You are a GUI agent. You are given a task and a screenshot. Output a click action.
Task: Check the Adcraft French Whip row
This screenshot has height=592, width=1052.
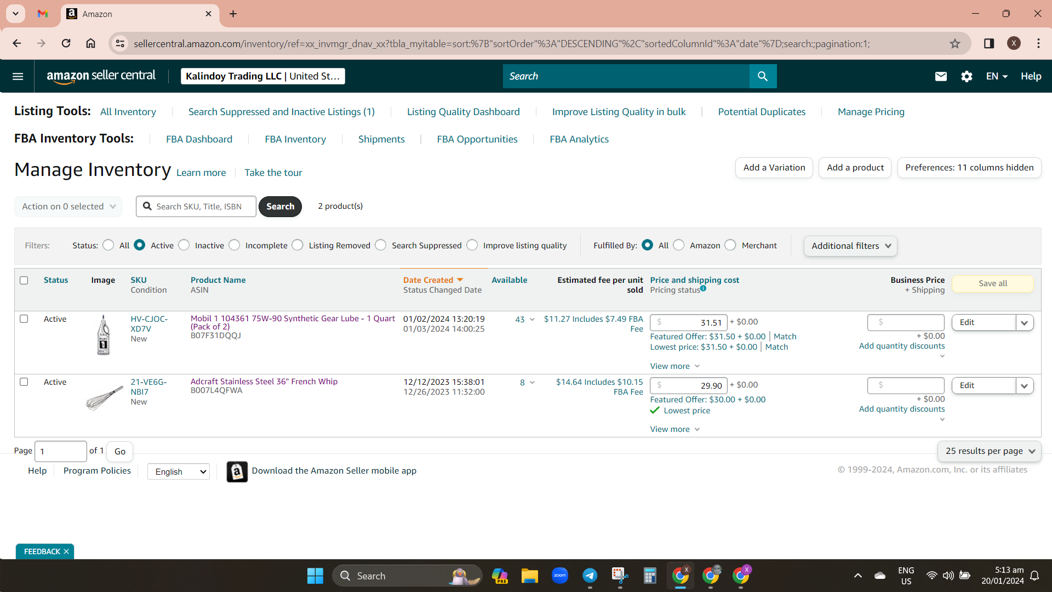[24, 382]
